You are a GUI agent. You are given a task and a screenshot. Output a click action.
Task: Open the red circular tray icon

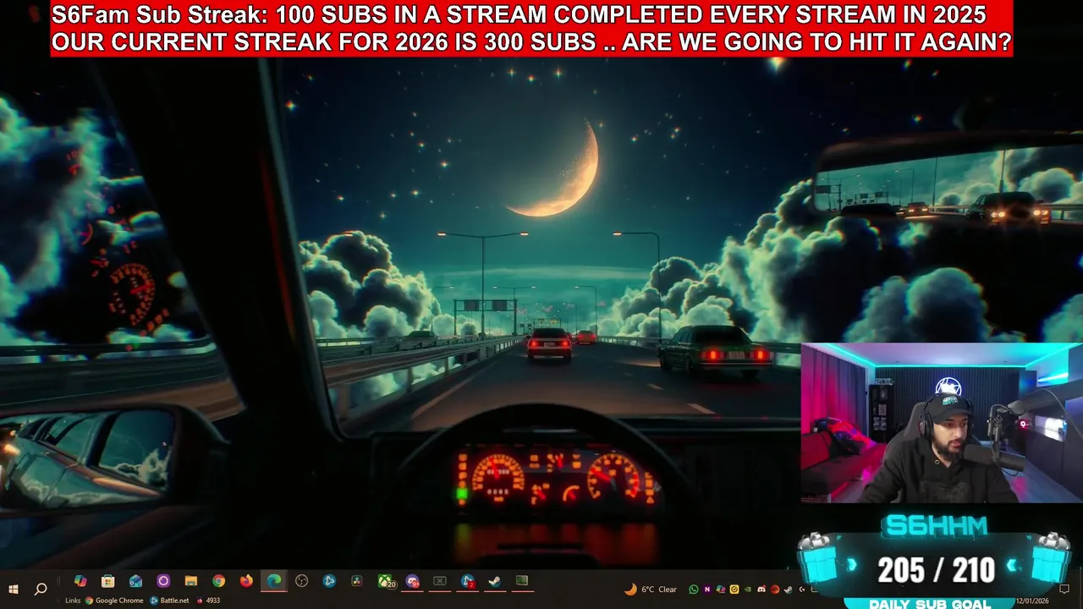coord(775,590)
